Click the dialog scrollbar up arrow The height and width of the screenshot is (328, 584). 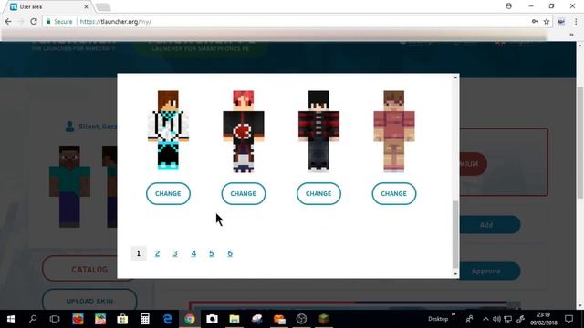point(455,77)
